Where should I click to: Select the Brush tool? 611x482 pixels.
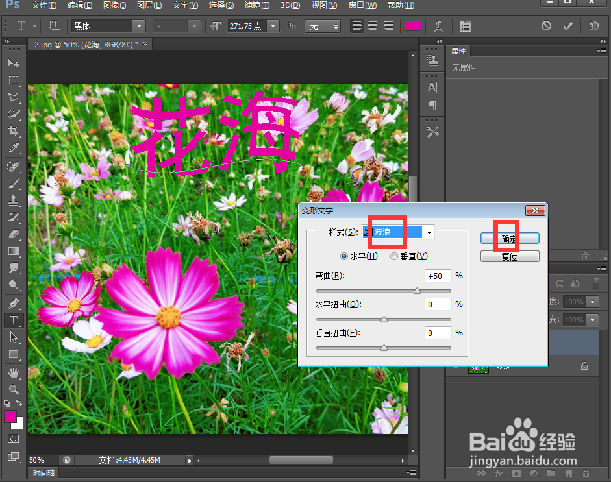coord(14,184)
